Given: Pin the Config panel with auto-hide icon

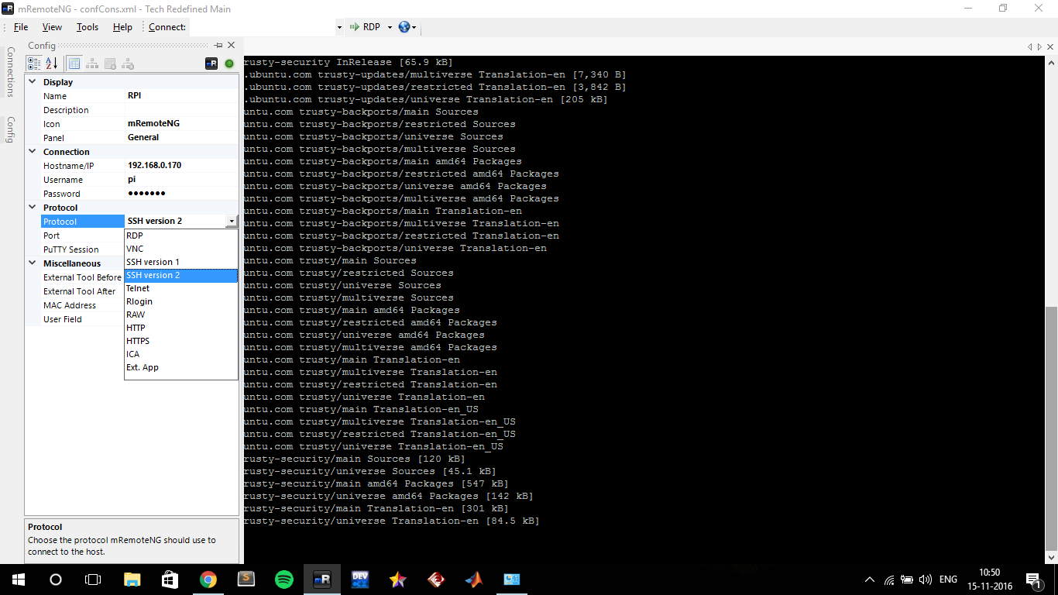Looking at the screenshot, I should tap(218, 46).
